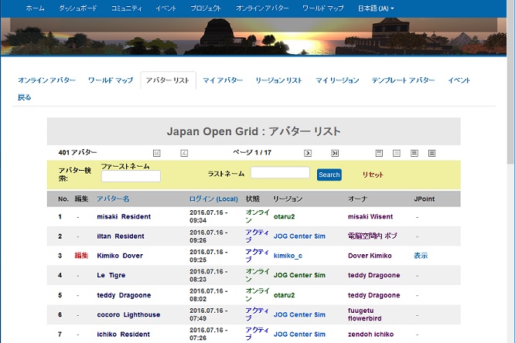
Task: Open オンラインアバター in the top blue navigation bar
Action: click(262, 8)
